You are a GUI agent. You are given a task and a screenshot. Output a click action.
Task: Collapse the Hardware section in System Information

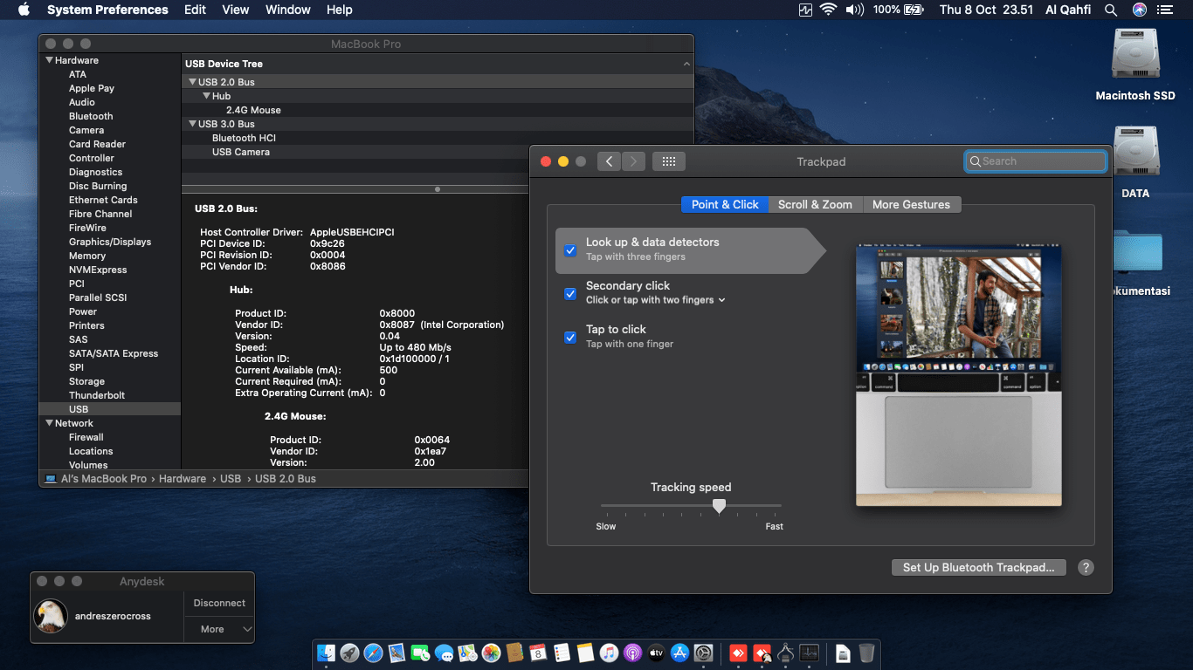click(x=50, y=59)
